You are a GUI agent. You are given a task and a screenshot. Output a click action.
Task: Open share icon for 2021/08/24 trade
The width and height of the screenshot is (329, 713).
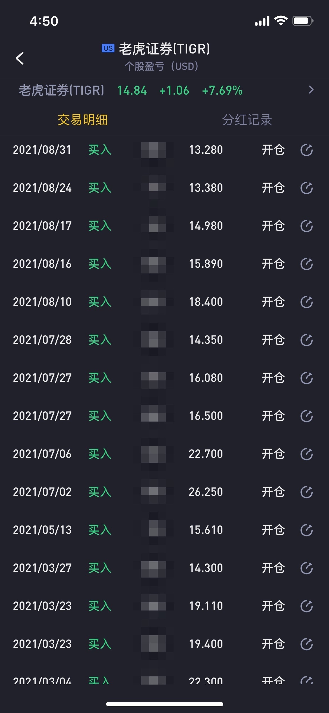pos(307,188)
